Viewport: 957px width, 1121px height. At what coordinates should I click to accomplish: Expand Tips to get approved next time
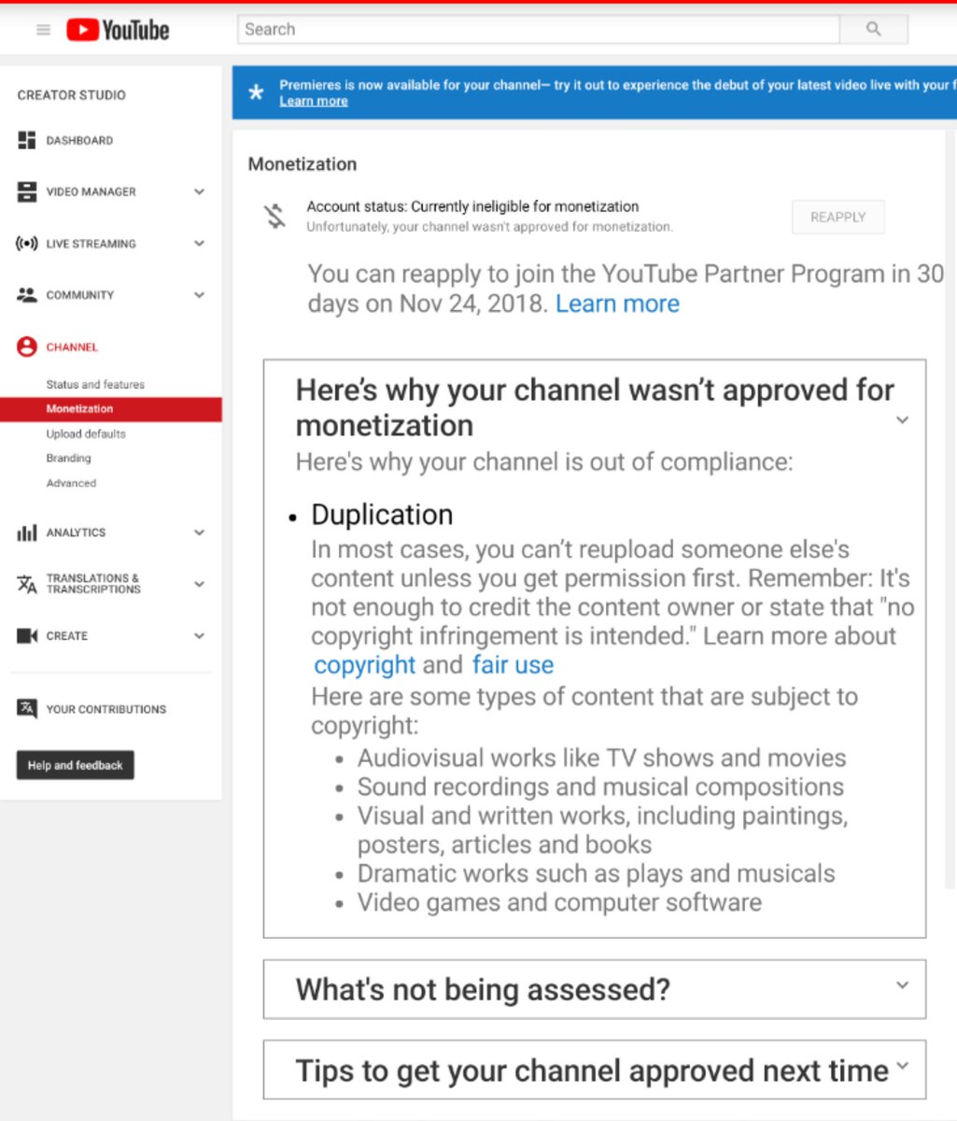(902, 1066)
